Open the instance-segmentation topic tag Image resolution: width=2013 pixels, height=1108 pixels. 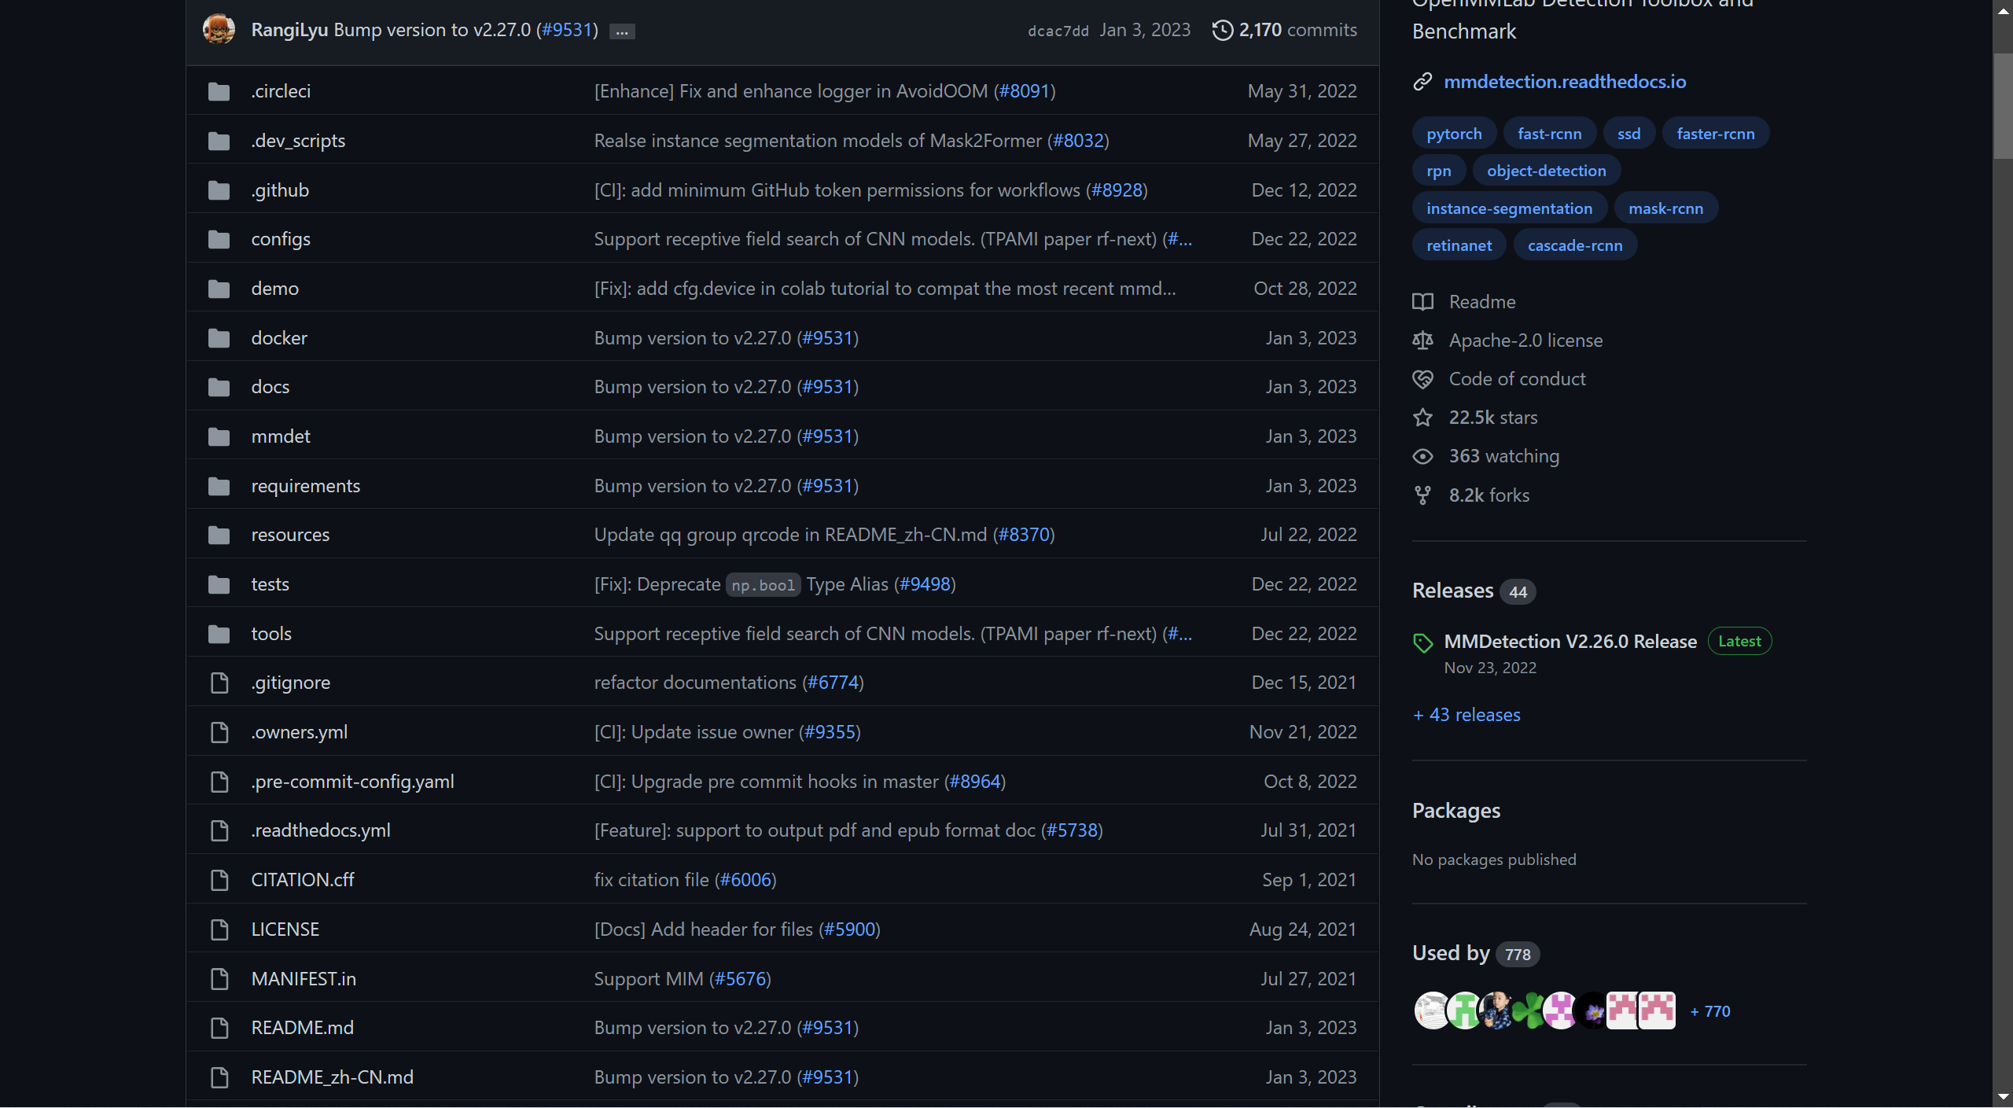click(x=1509, y=208)
